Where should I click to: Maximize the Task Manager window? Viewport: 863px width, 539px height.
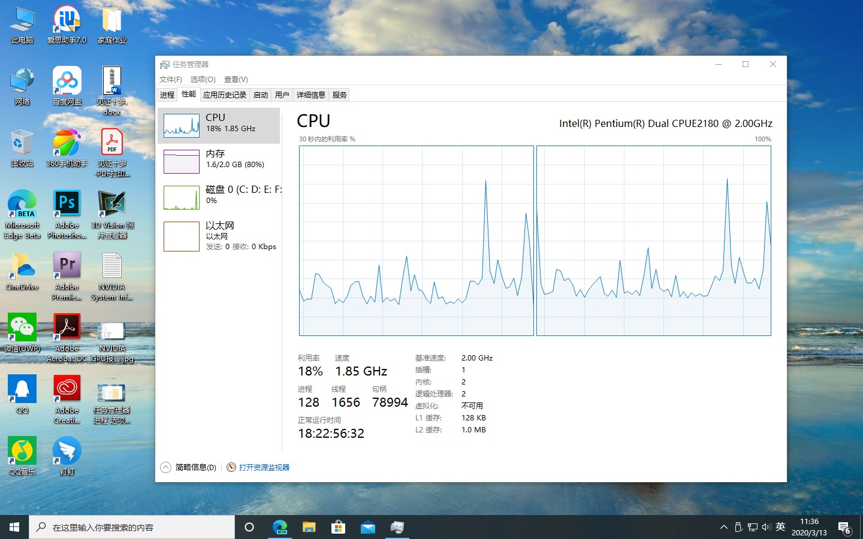(746, 64)
